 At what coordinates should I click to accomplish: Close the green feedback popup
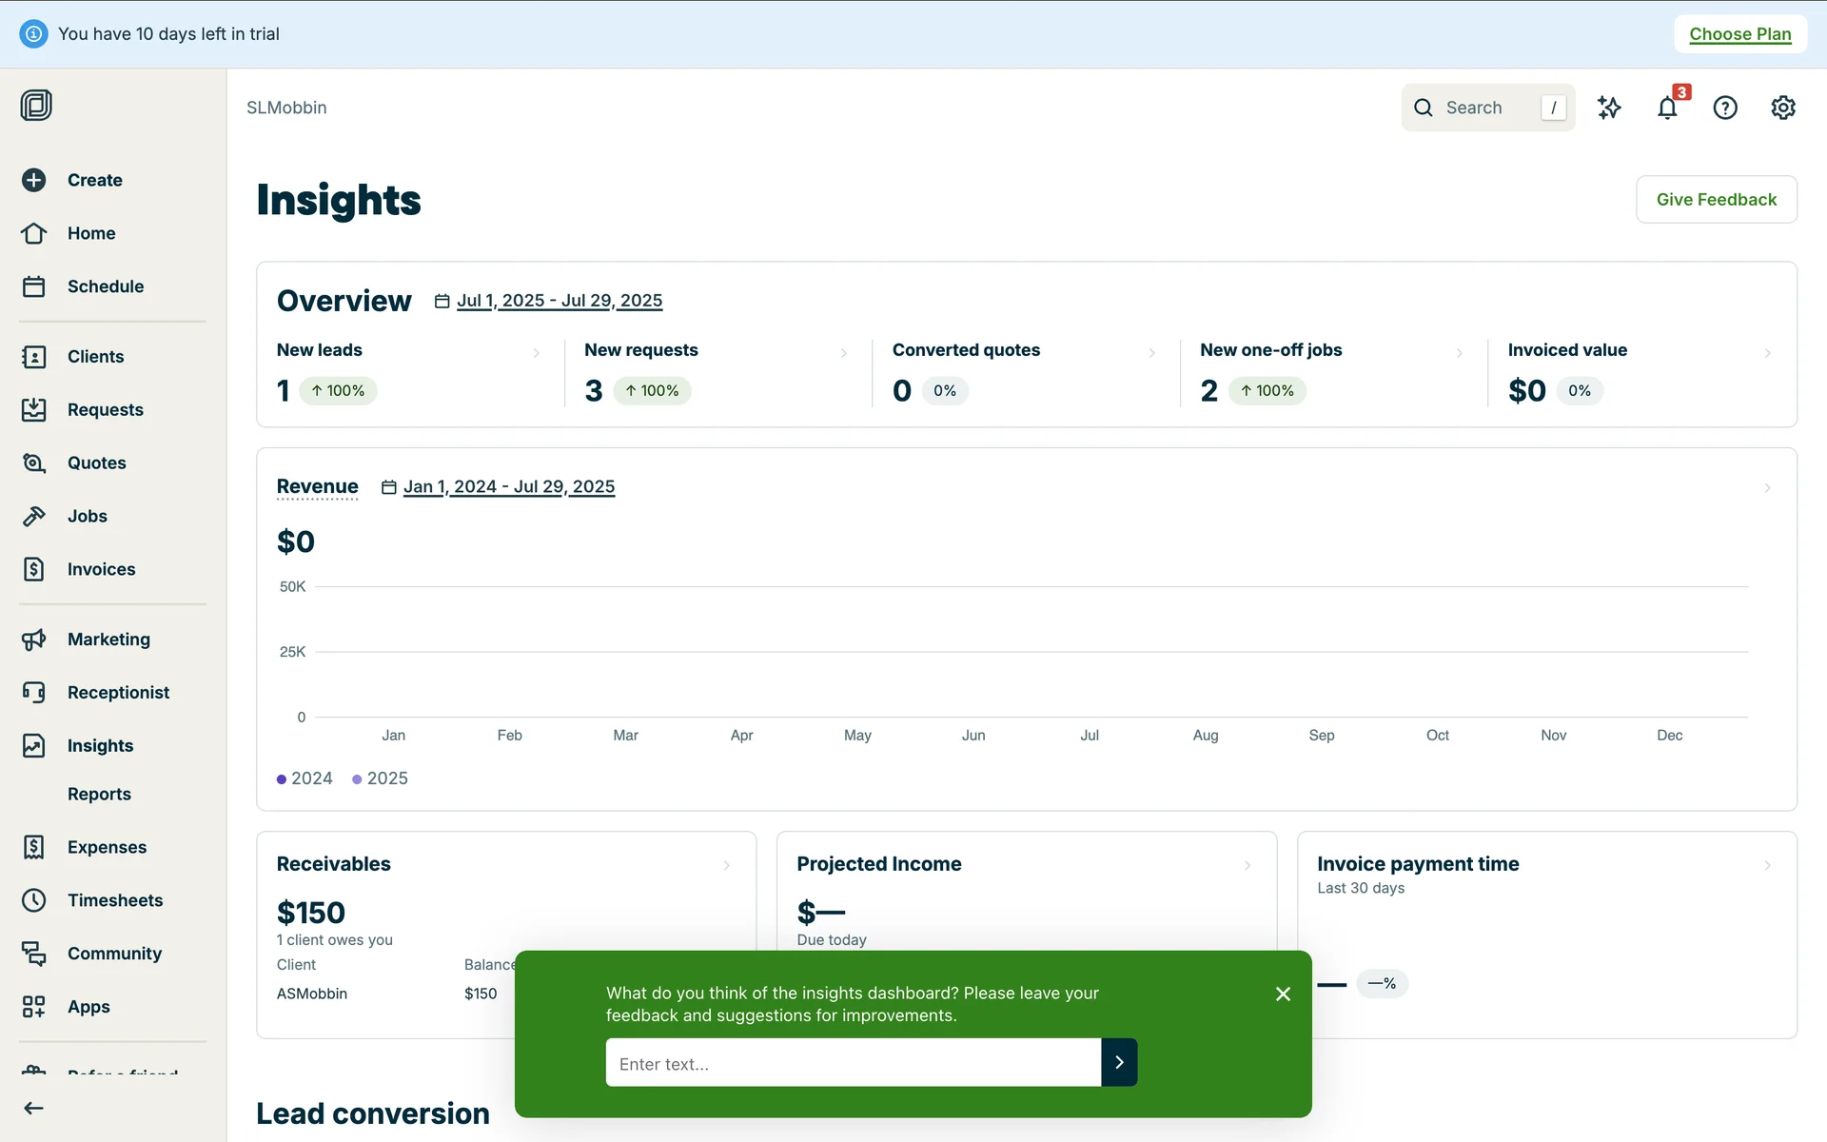click(x=1283, y=994)
